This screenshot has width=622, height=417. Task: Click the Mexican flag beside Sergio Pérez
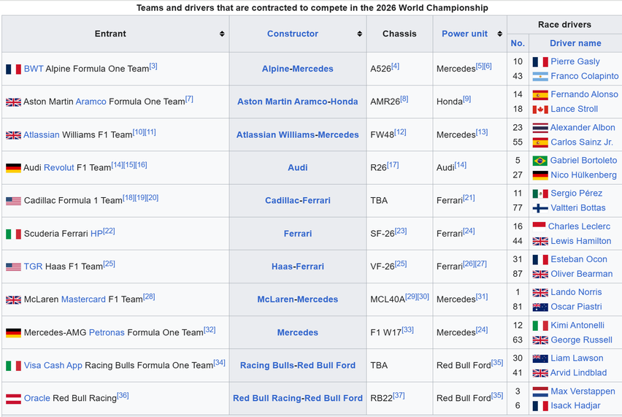(x=540, y=194)
